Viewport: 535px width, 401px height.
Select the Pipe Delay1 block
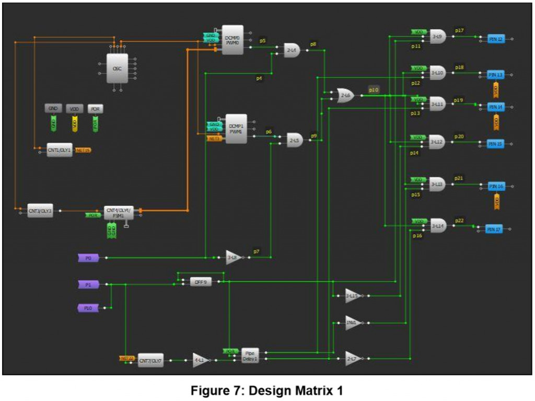(249, 354)
